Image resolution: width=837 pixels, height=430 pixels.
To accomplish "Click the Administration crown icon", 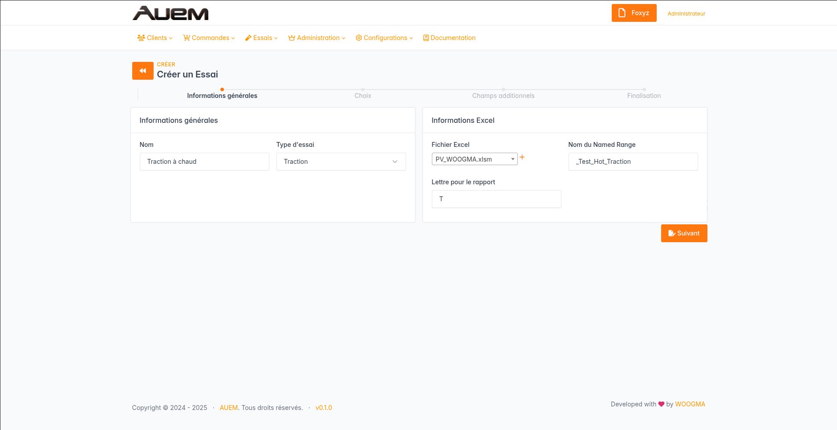I will tap(292, 38).
